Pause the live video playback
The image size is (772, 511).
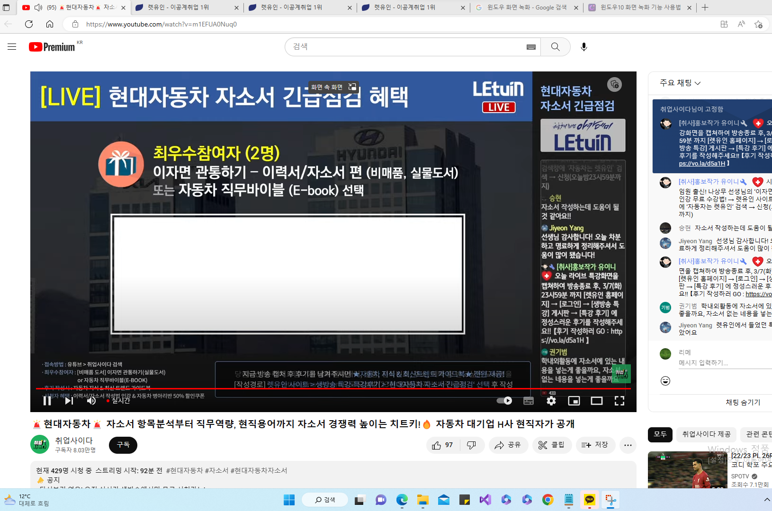47,401
